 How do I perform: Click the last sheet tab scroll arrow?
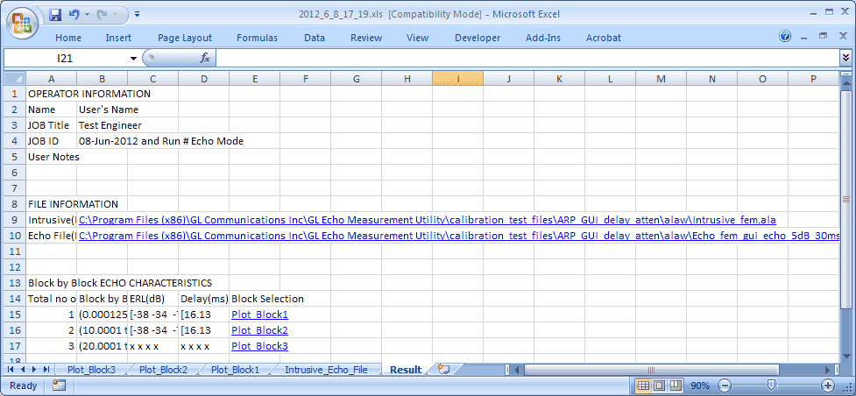pyautogui.click(x=46, y=370)
